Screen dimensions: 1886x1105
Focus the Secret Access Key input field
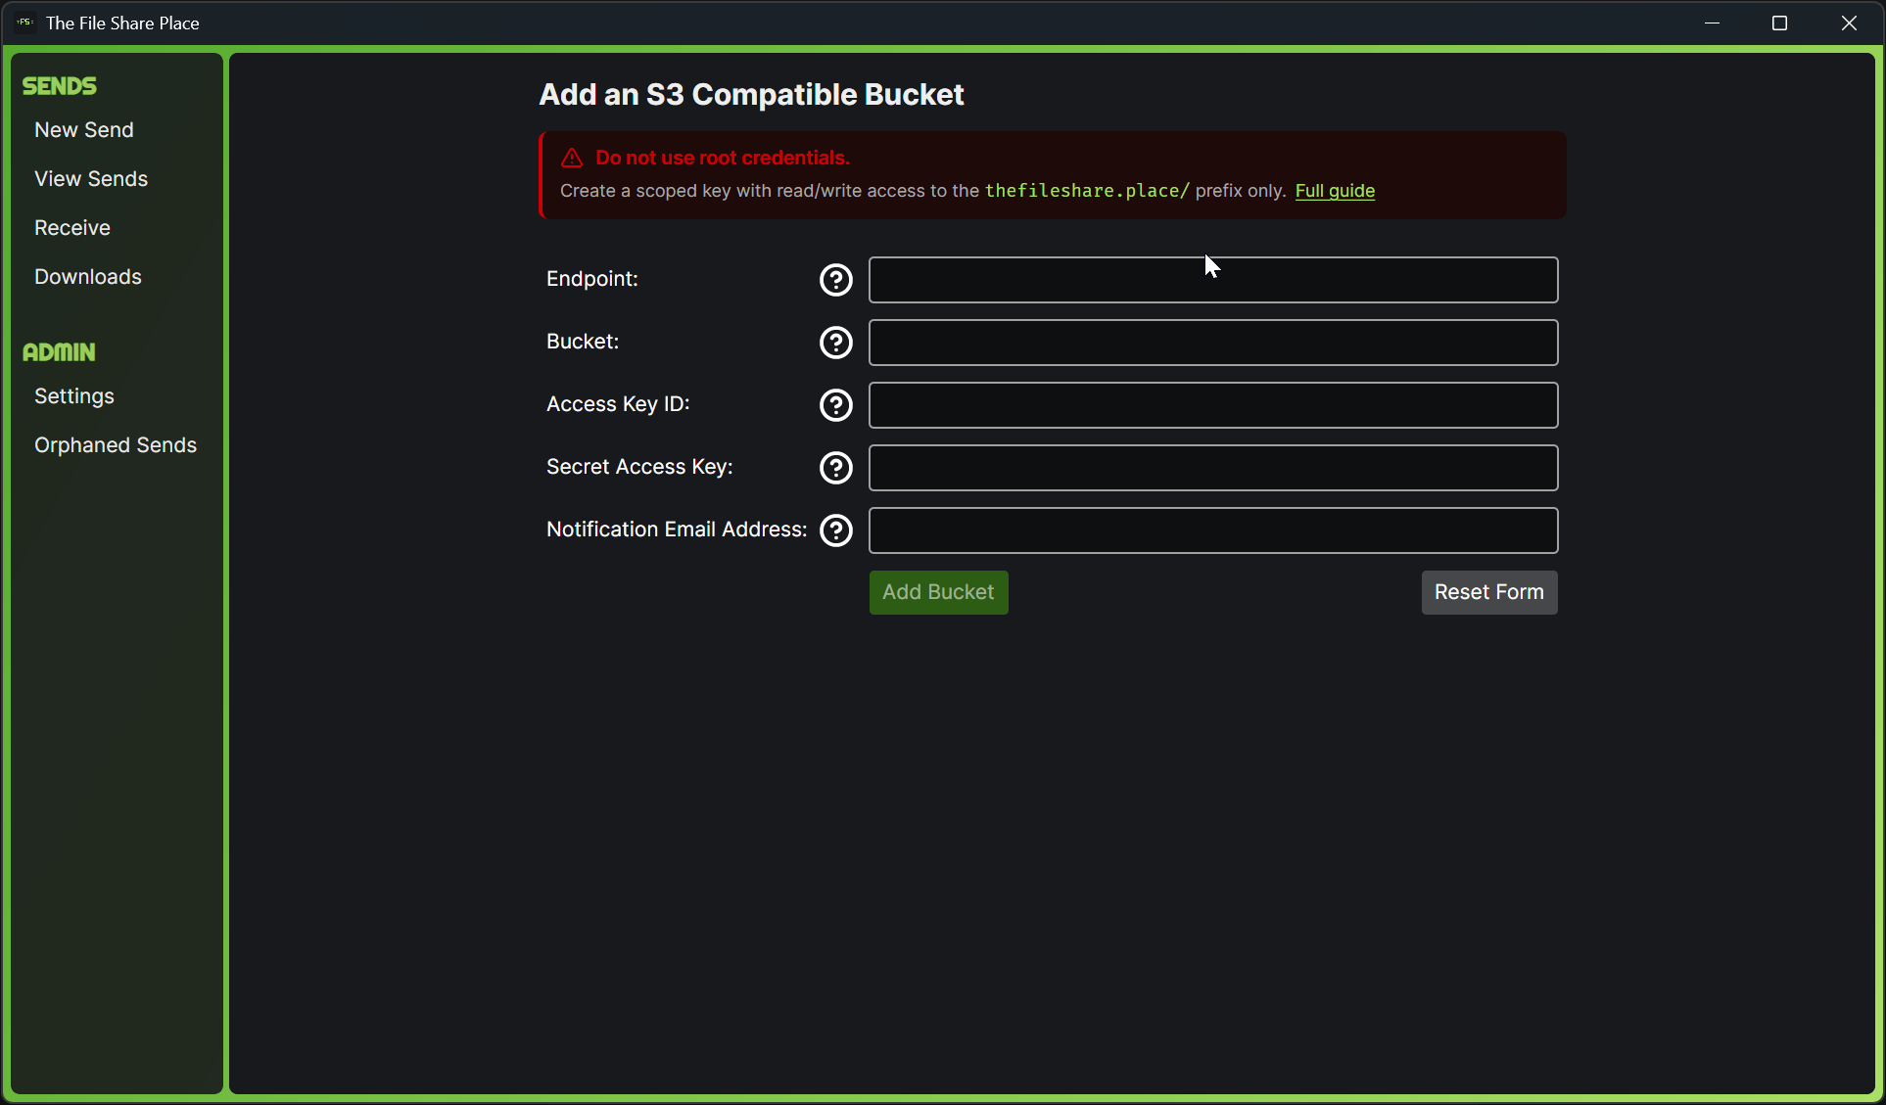[1213, 468]
